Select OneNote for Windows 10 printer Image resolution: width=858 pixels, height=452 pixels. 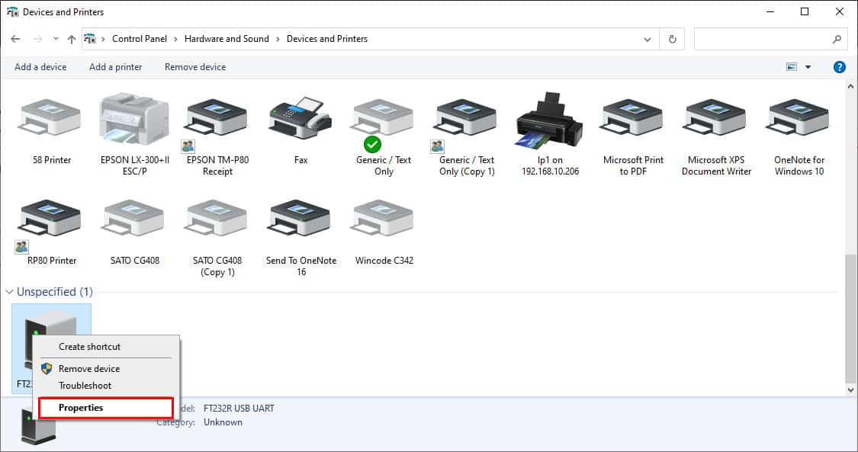(799, 117)
